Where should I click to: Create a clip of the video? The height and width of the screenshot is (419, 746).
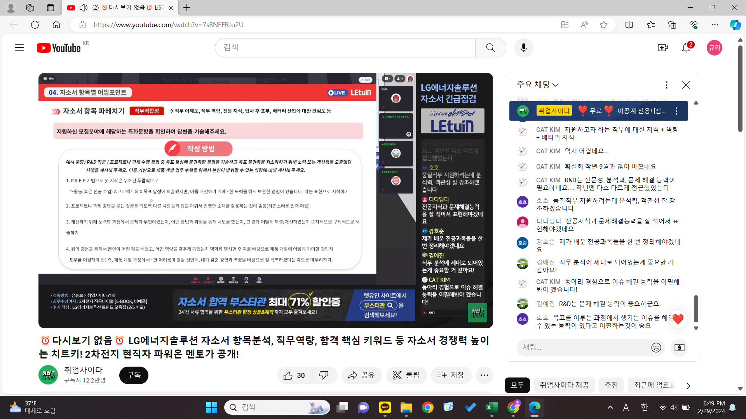(x=406, y=375)
